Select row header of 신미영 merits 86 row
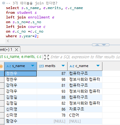Image resolution: width=120 pixels, height=125 pixels. point(2,109)
